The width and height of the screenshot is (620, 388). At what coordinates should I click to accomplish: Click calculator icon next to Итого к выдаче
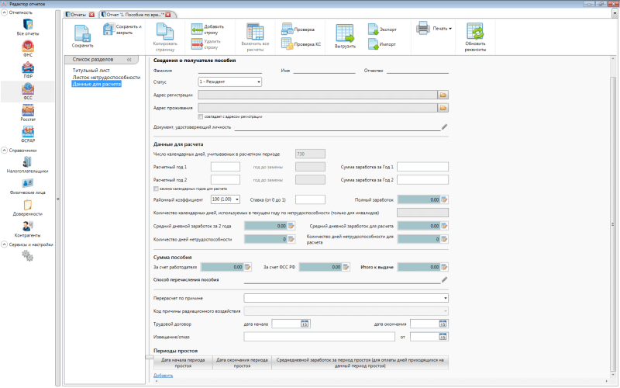click(444, 267)
